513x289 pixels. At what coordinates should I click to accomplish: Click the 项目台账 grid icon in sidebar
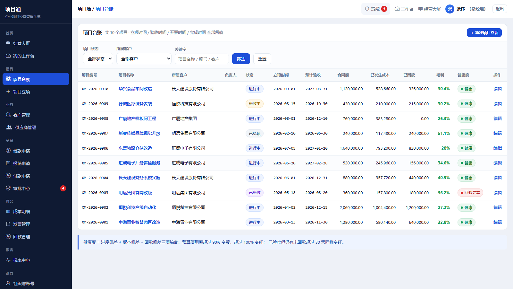(8, 79)
